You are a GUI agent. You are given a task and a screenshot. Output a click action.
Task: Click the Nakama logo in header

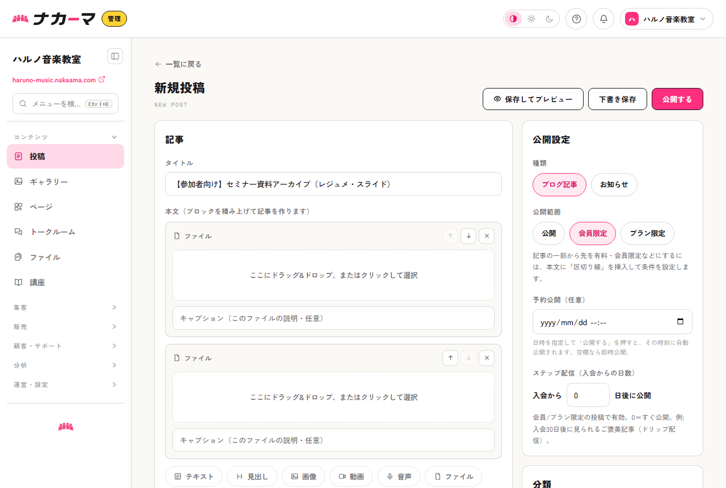click(x=54, y=19)
